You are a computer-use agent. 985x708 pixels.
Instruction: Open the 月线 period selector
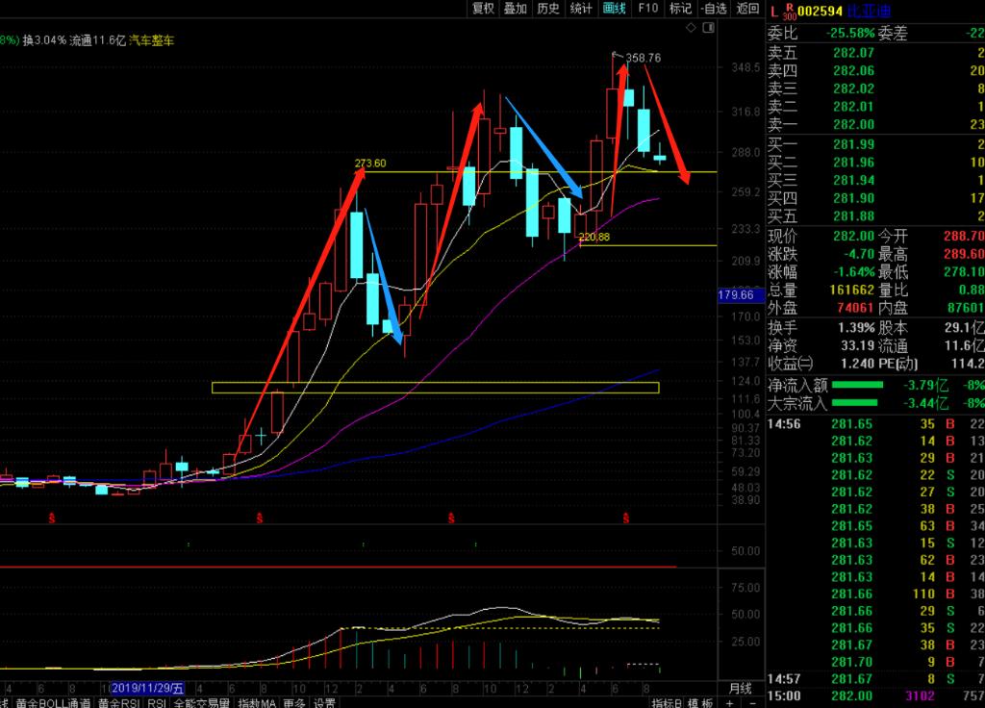pyautogui.click(x=739, y=688)
